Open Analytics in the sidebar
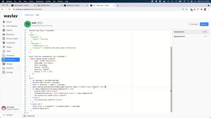Screen dimensions: 211x118 point(10,68)
